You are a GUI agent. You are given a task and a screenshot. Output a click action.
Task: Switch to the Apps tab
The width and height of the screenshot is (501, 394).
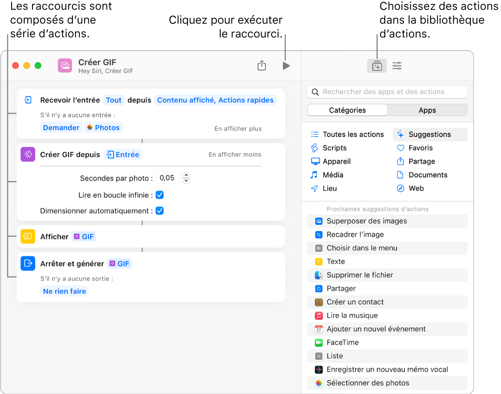pyautogui.click(x=427, y=110)
